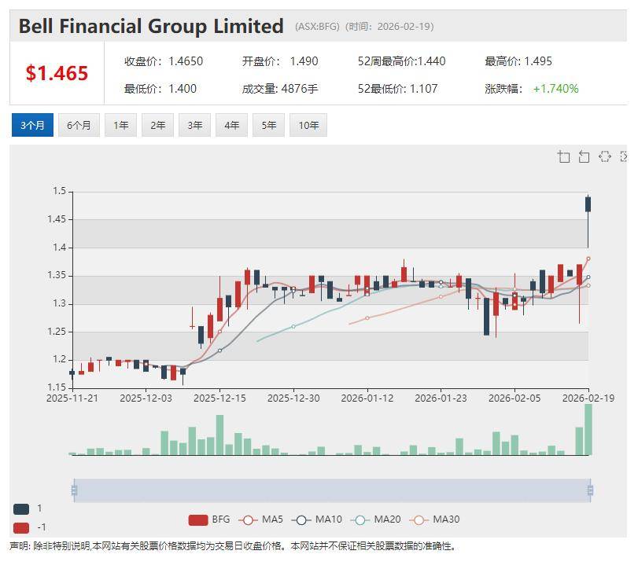This screenshot has width=638, height=569.
Task: Click the dark swatch labeled 1
Action: (21, 508)
